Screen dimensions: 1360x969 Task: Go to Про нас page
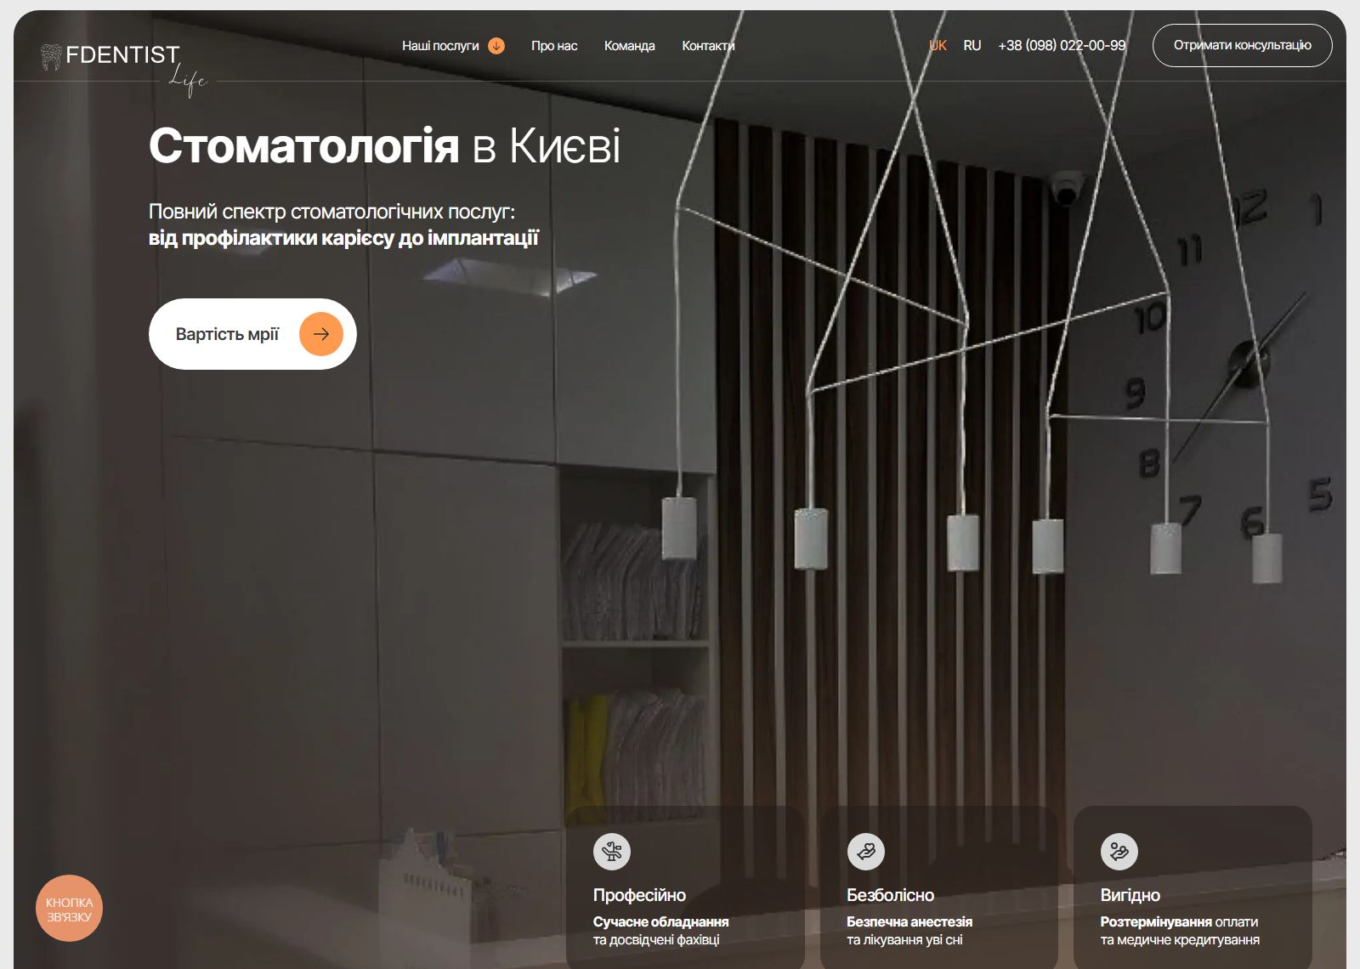pos(554,46)
